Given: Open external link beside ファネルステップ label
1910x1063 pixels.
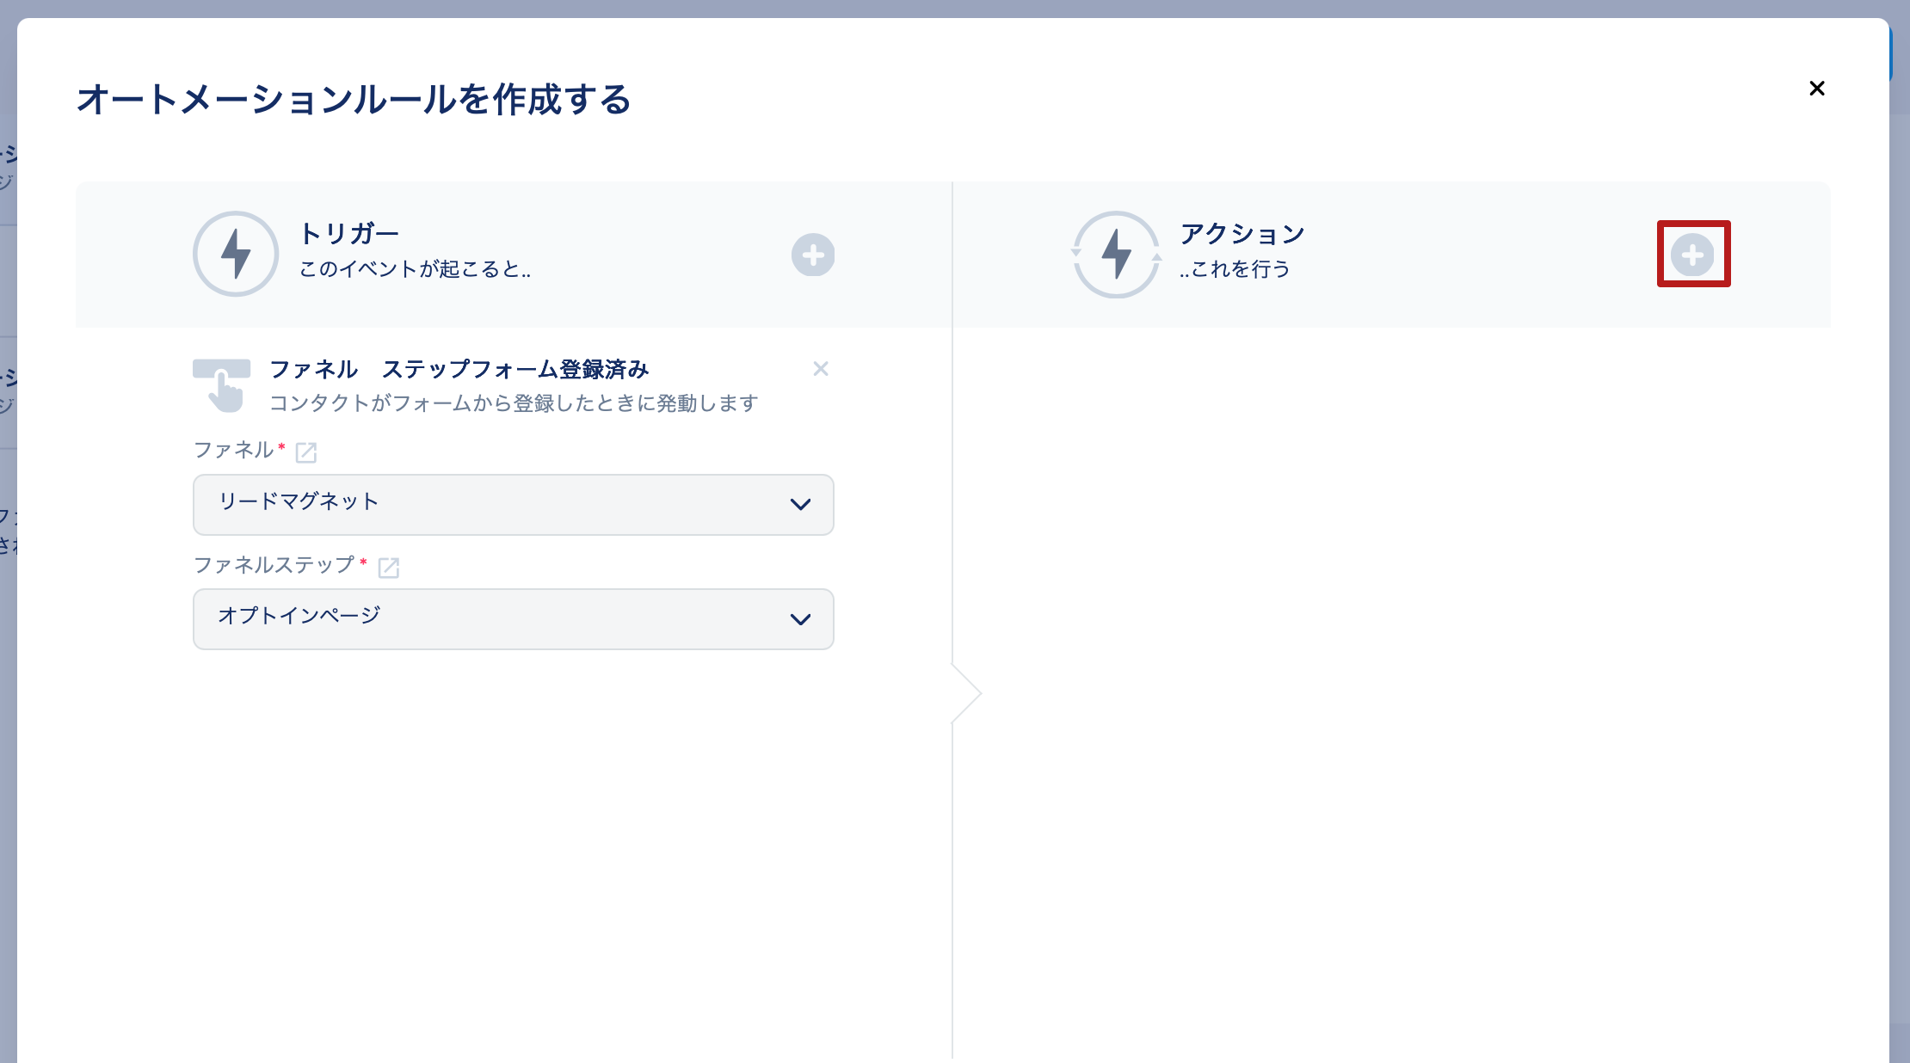Looking at the screenshot, I should (389, 567).
